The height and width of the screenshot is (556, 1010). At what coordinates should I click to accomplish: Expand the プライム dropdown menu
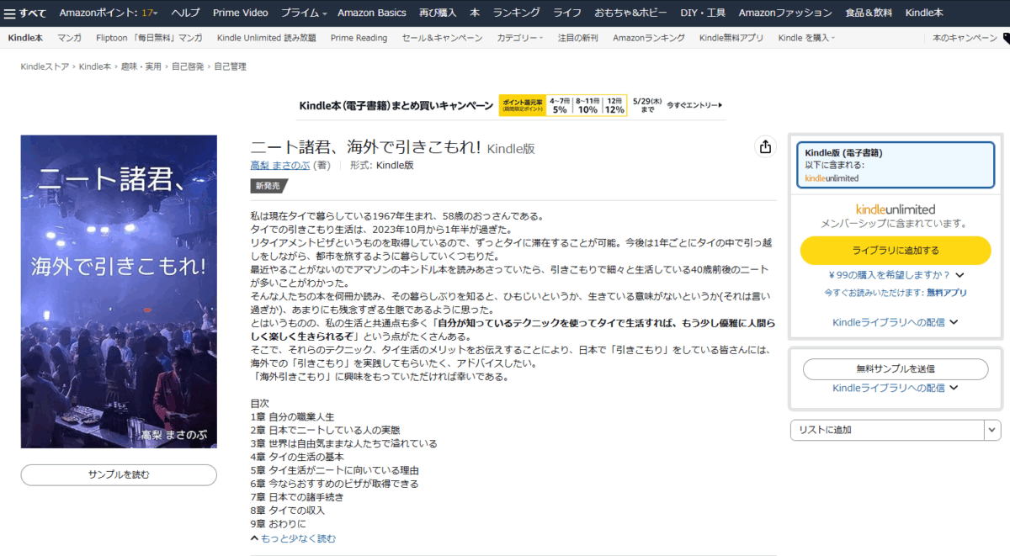pyautogui.click(x=305, y=13)
